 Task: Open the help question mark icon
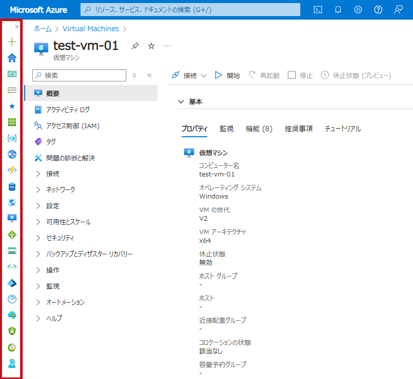[378, 10]
